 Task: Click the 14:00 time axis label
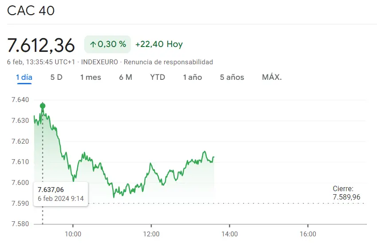(229, 234)
